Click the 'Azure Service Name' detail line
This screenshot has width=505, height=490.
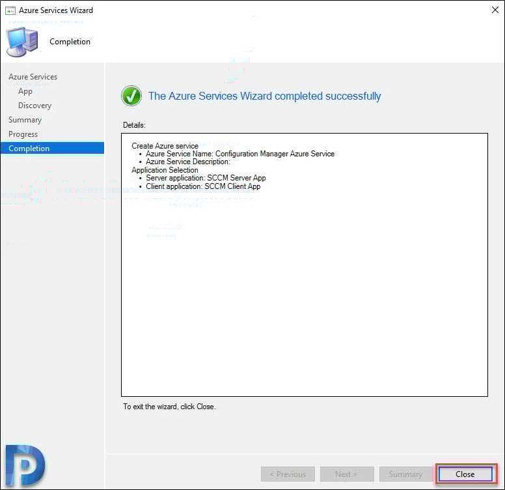(240, 154)
